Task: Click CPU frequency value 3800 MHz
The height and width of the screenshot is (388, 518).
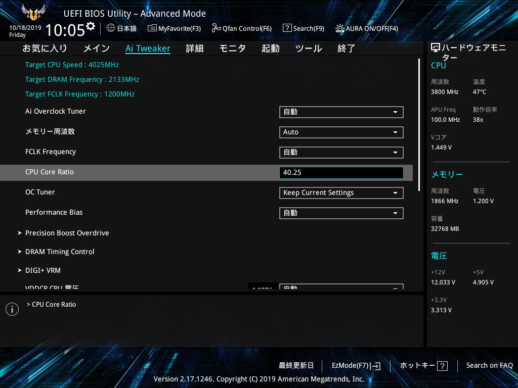Action: 445,92
